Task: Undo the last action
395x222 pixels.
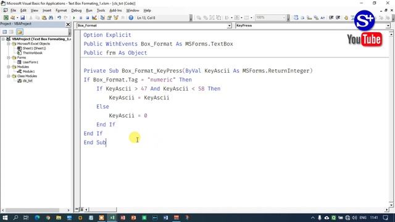Action: click(x=59, y=18)
